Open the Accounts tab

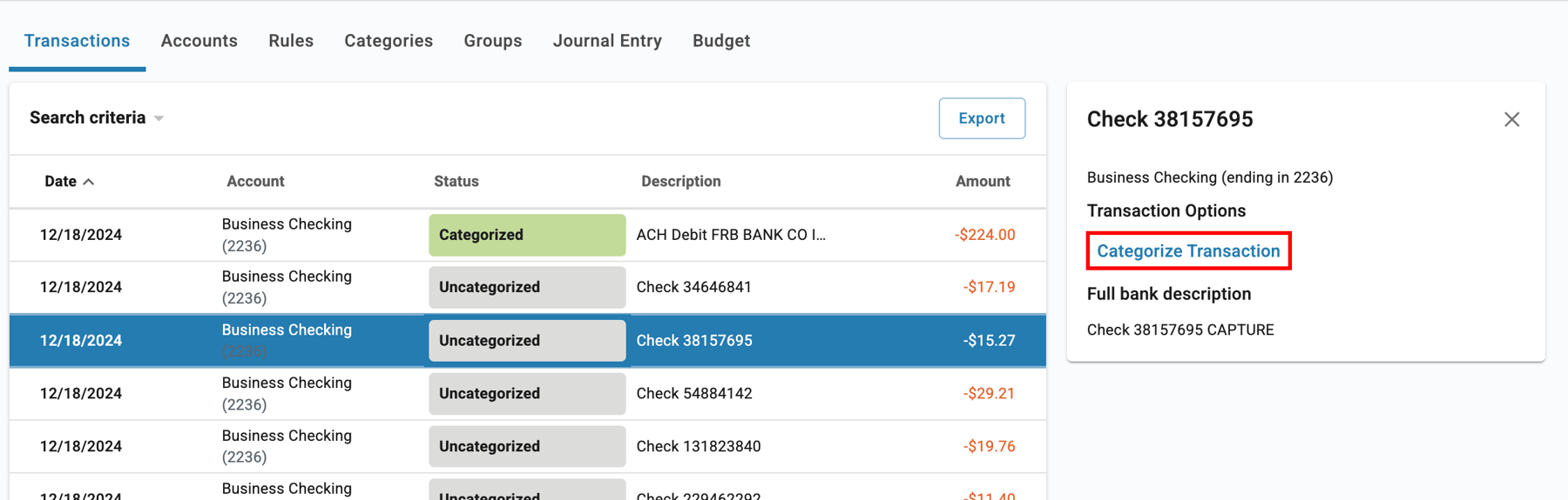point(199,41)
